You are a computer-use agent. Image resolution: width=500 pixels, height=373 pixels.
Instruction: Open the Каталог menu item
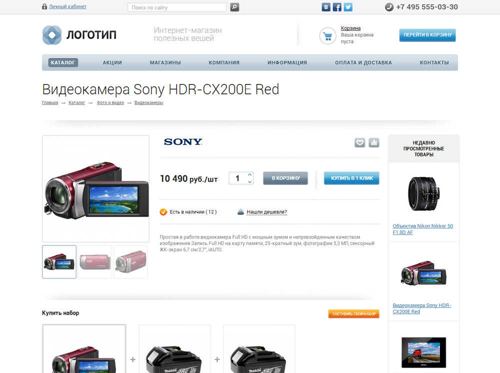(63, 62)
